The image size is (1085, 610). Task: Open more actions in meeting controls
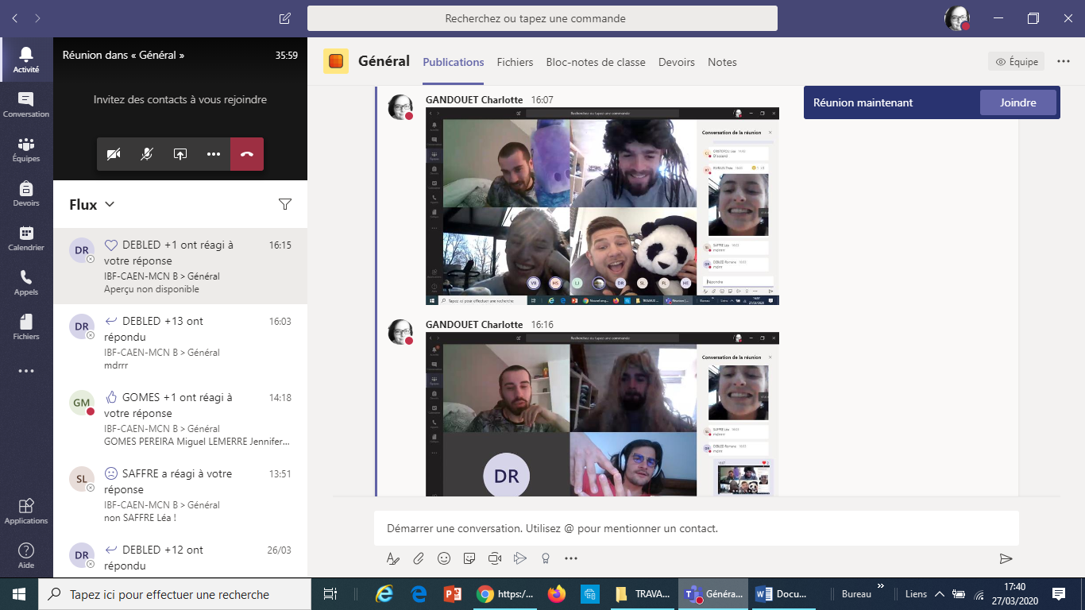click(x=214, y=154)
